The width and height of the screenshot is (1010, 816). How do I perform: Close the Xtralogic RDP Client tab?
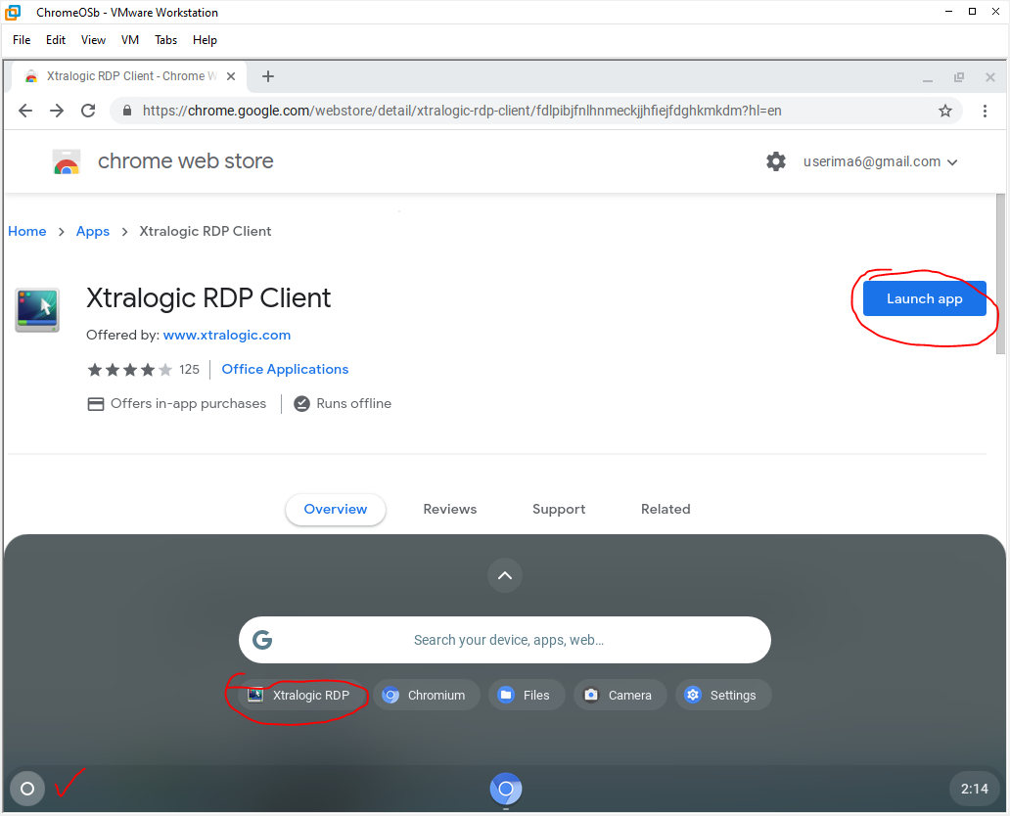(231, 76)
